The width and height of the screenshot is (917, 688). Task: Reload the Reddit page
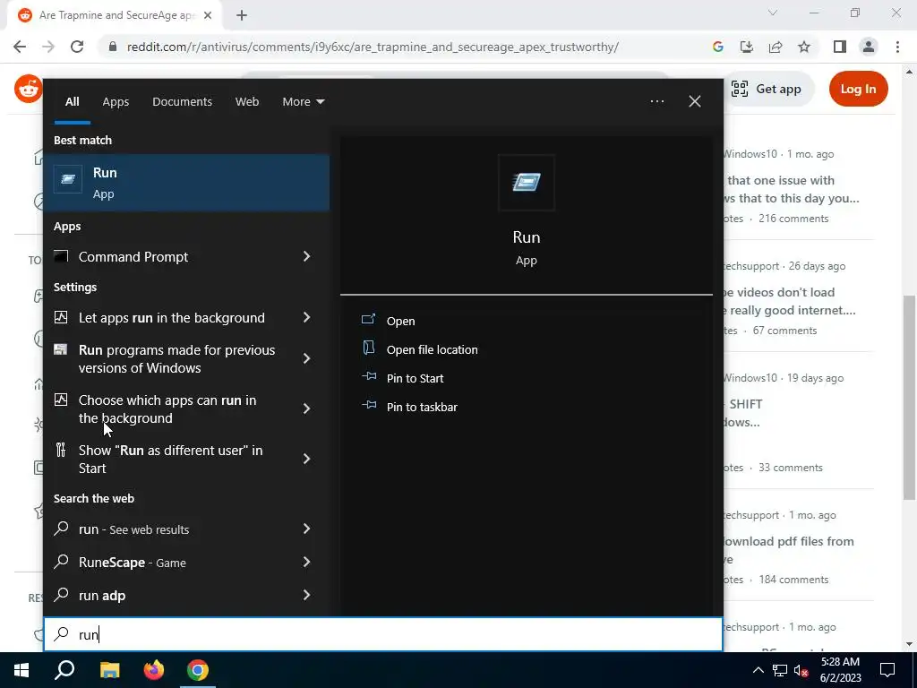77,47
